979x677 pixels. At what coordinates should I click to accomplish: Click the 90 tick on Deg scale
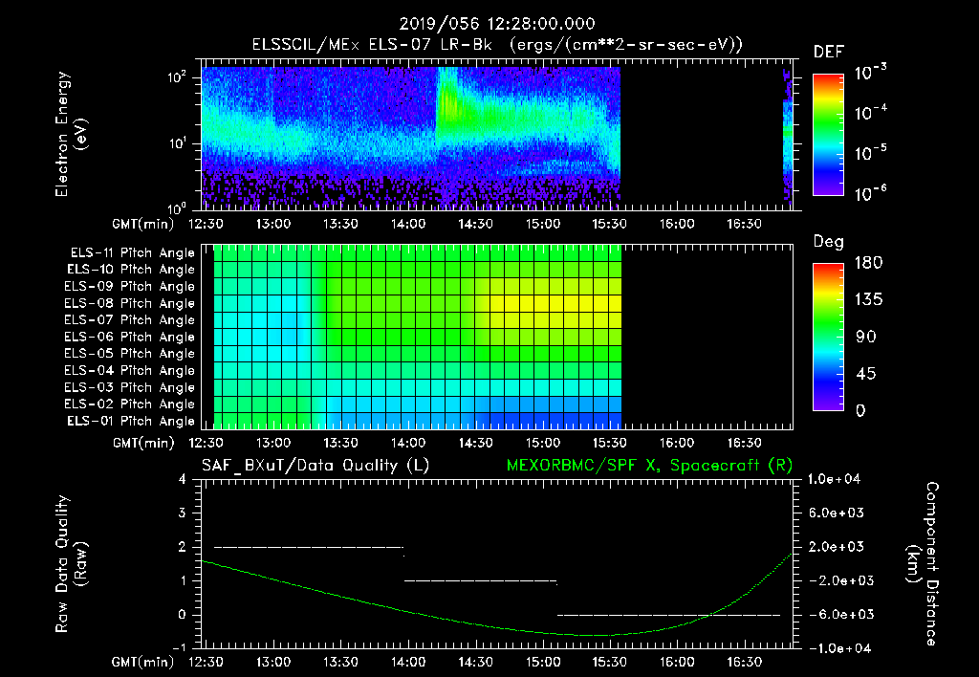(x=866, y=337)
